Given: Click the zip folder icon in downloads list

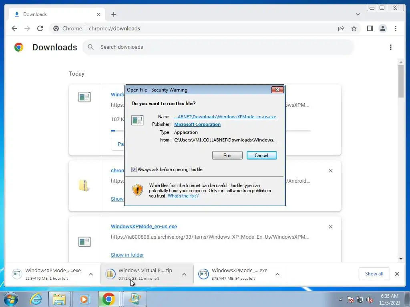Looking at the screenshot, I should (x=84, y=185).
